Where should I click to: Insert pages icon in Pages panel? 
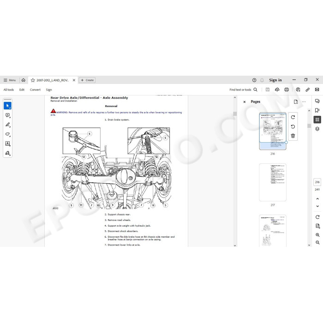point(296,102)
